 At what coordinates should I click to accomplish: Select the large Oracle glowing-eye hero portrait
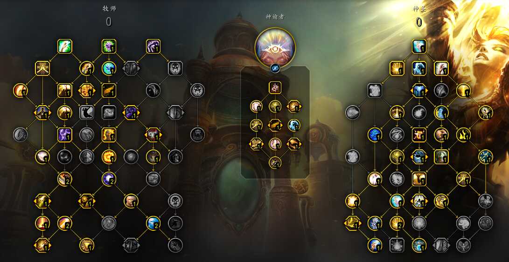pos(275,47)
